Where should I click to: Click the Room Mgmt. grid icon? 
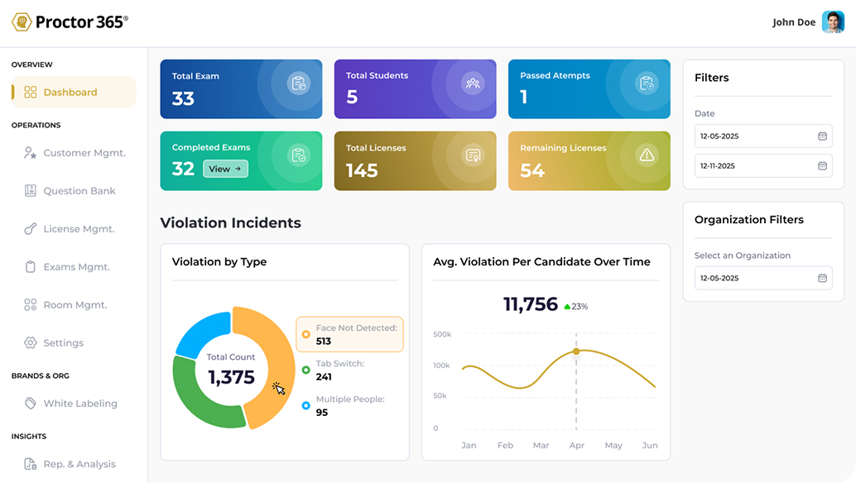[x=30, y=304]
